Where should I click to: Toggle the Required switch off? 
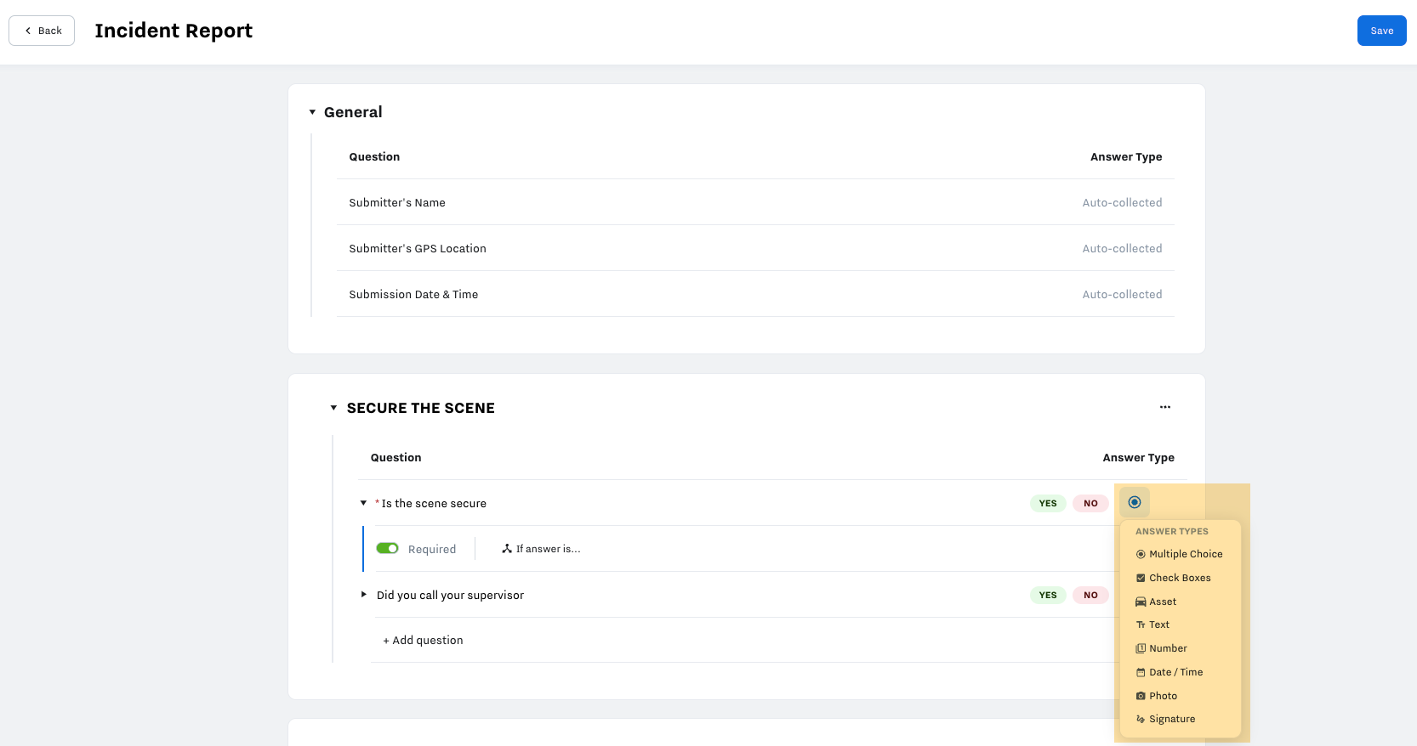point(388,549)
